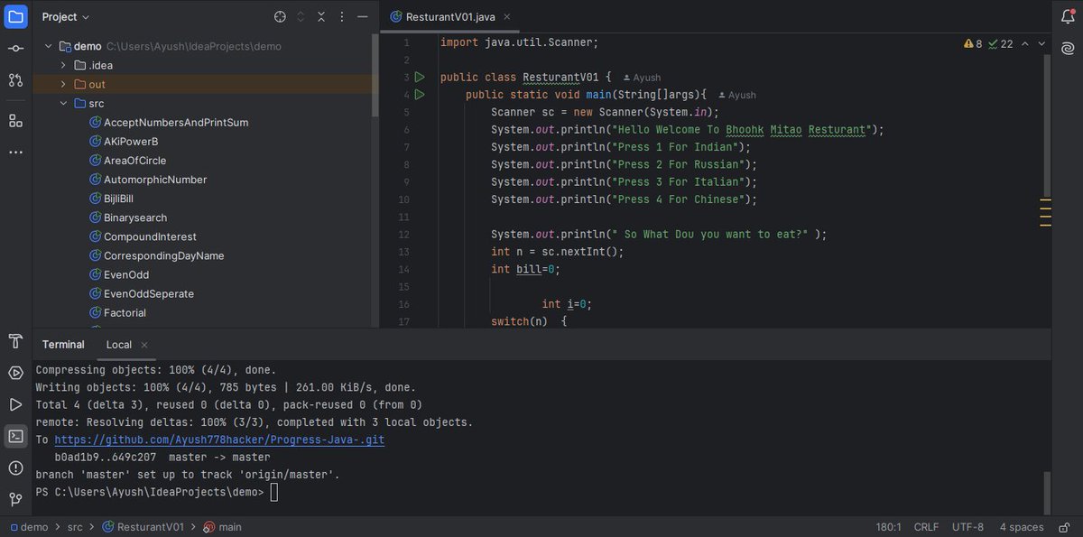The width and height of the screenshot is (1083, 537).
Task: Collapse all with the X icon in Project panel
Action: (x=321, y=16)
